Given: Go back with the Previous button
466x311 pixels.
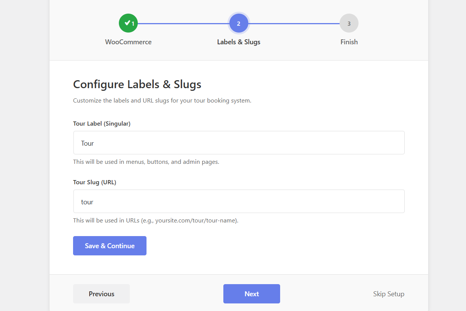Looking at the screenshot, I should [x=101, y=294].
